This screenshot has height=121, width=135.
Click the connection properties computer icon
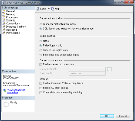click(5, 90)
